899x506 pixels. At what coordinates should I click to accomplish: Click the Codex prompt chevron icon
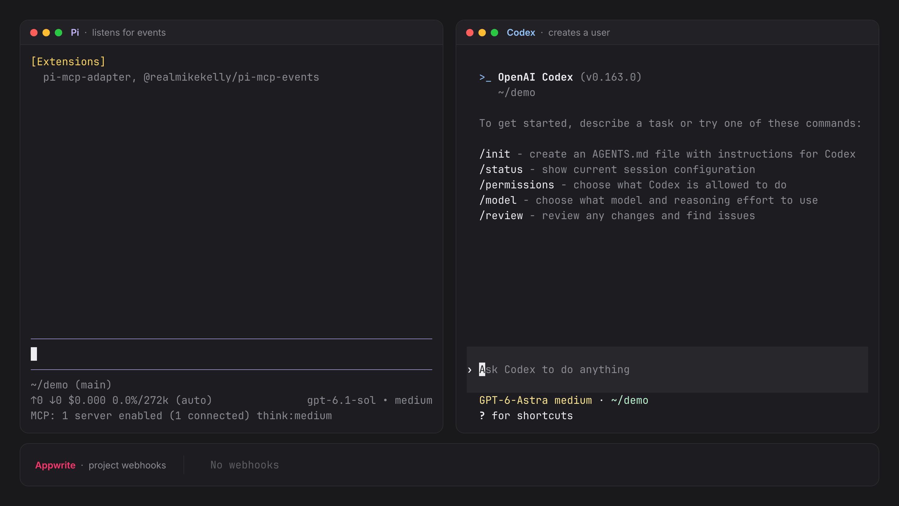470,370
